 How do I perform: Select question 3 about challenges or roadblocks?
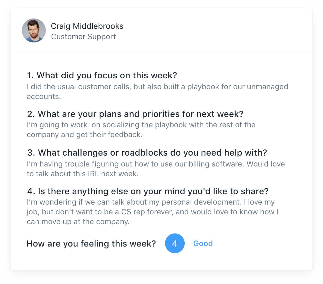[147, 153]
